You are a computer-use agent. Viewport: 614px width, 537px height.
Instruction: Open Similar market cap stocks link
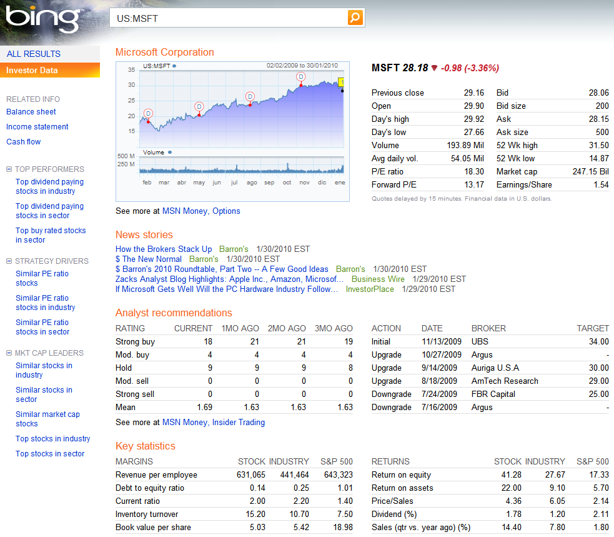pyautogui.click(x=47, y=419)
